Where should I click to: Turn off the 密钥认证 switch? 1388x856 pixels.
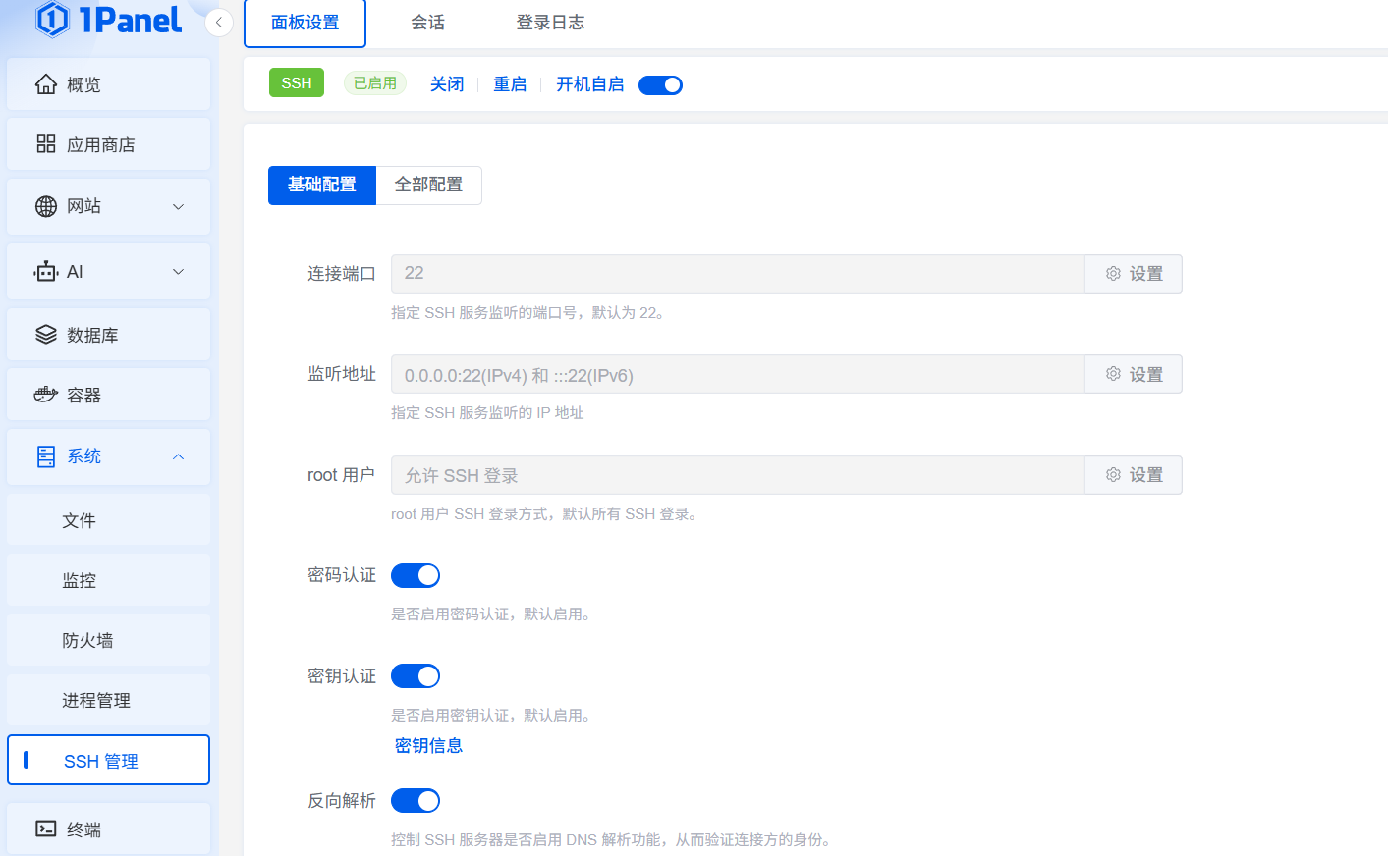(x=416, y=676)
